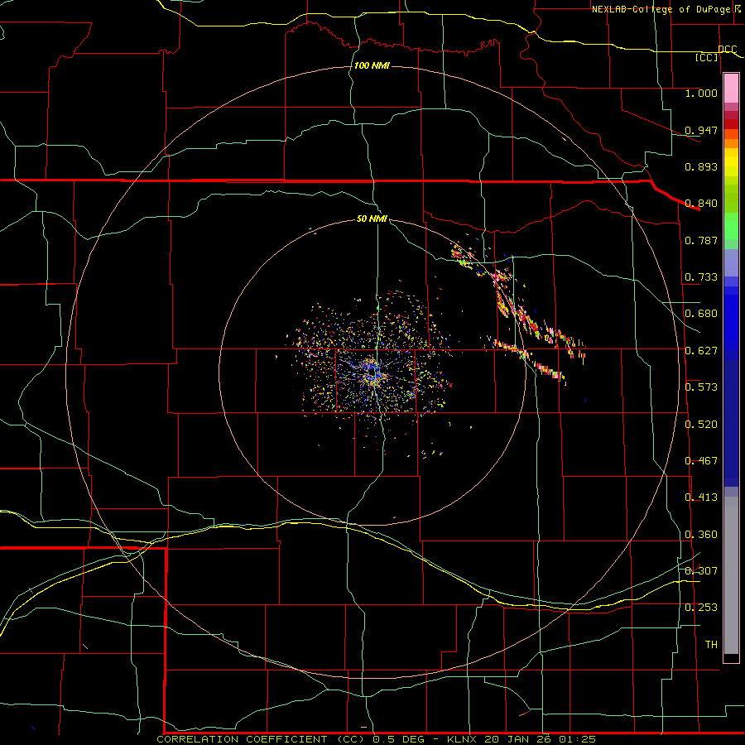The width and height of the screenshot is (745, 745).
Task: Select the 0.253 color scale value
Action: pyautogui.click(x=701, y=608)
